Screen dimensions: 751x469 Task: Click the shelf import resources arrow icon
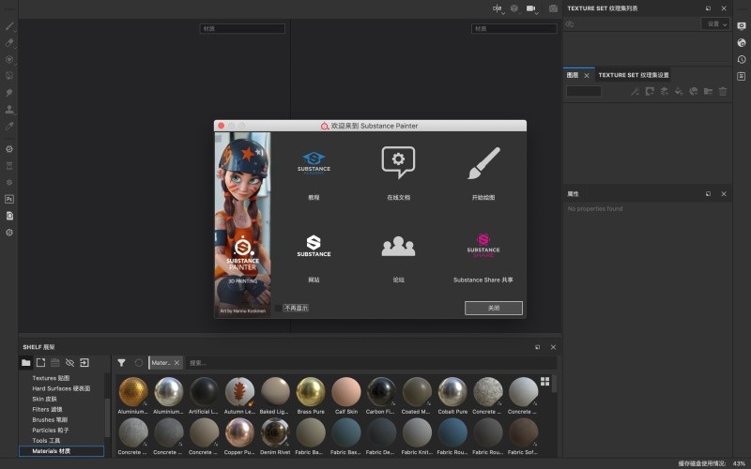point(84,363)
